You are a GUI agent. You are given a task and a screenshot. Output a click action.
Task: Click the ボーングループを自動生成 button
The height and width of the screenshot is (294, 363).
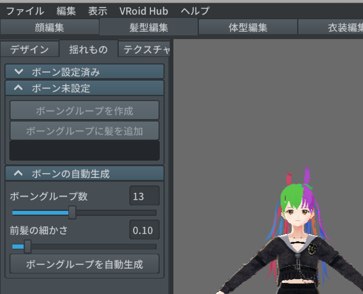tap(85, 264)
